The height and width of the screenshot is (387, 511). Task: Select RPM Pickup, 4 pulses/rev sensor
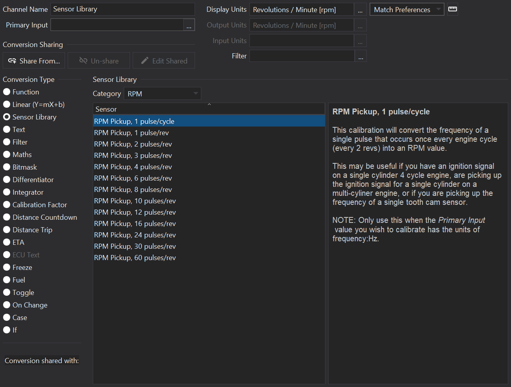[133, 167]
